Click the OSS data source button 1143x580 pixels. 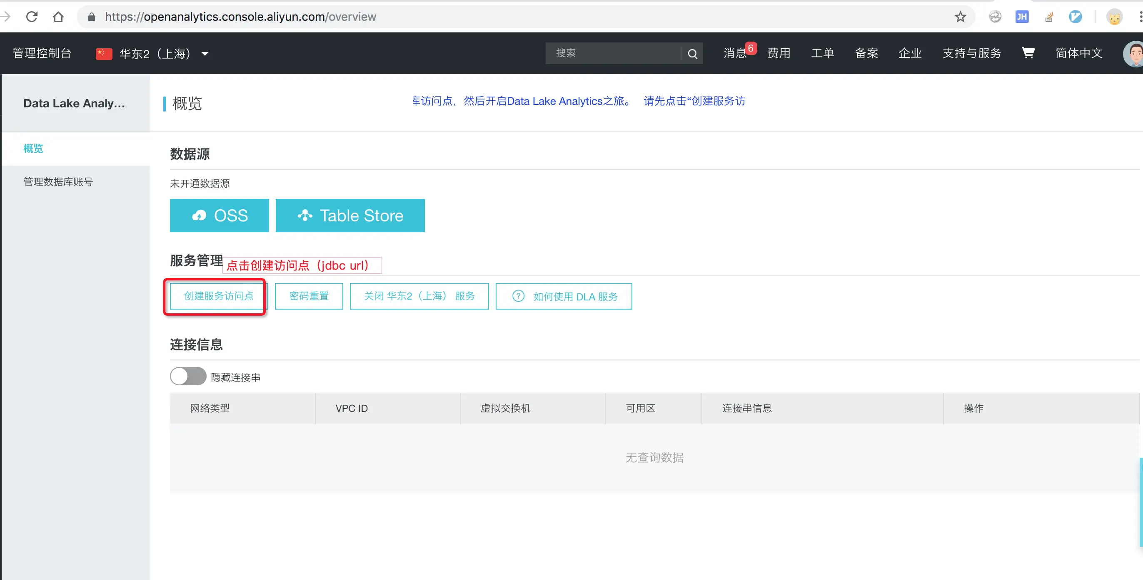pyautogui.click(x=219, y=216)
